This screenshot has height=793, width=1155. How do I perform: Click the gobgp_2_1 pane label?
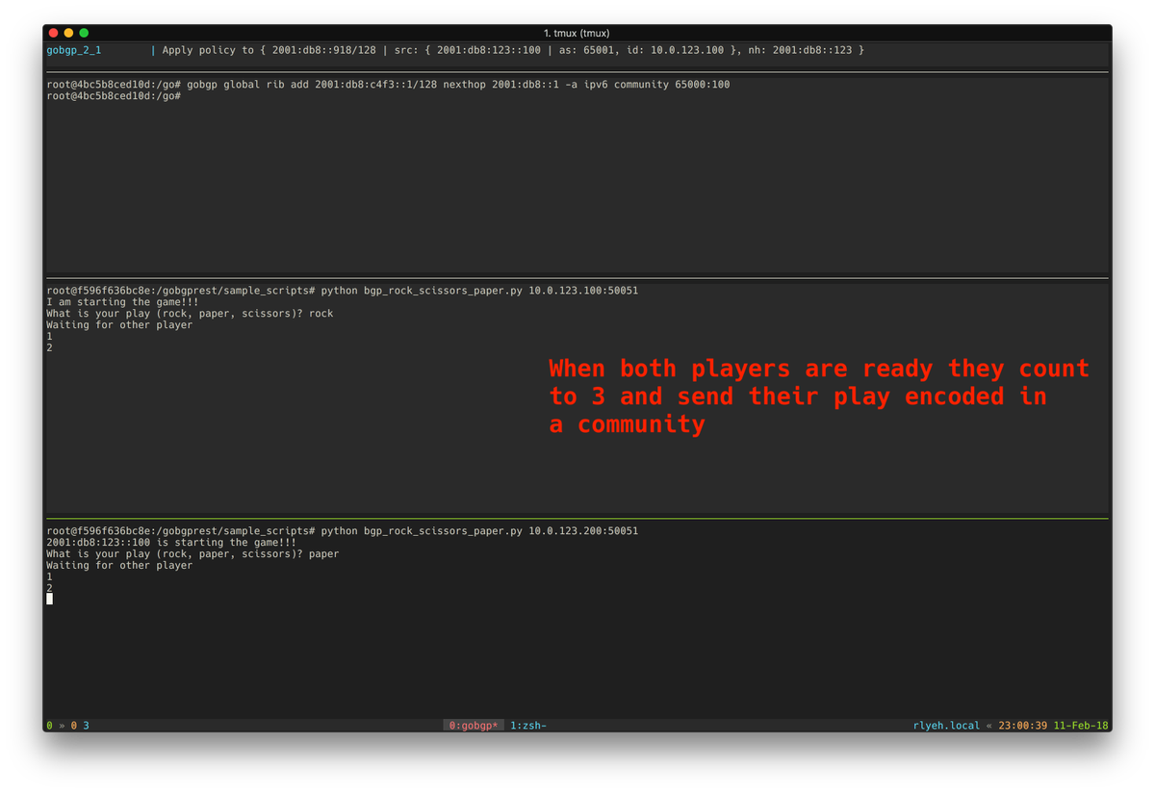(73, 50)
